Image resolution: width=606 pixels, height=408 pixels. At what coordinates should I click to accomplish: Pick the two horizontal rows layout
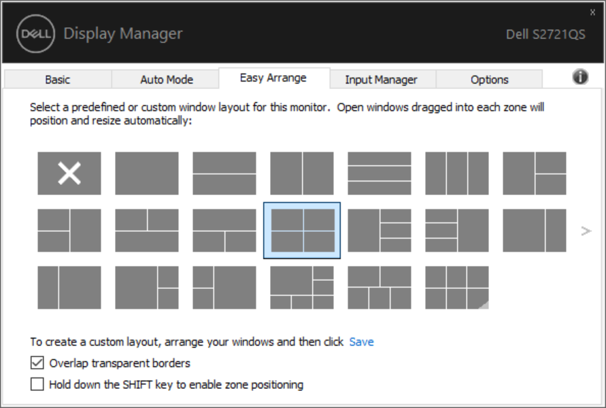click(x=224, y=173)
